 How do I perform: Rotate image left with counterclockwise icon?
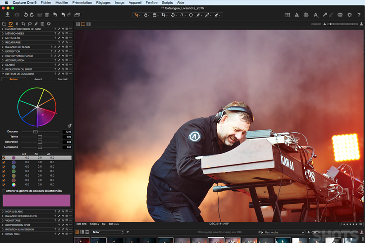[x=26, y=15]
